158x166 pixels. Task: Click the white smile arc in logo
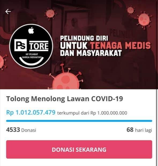31,61
